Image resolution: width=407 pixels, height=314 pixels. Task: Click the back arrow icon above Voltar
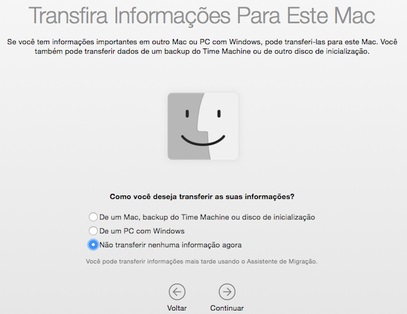pos(177,292)
